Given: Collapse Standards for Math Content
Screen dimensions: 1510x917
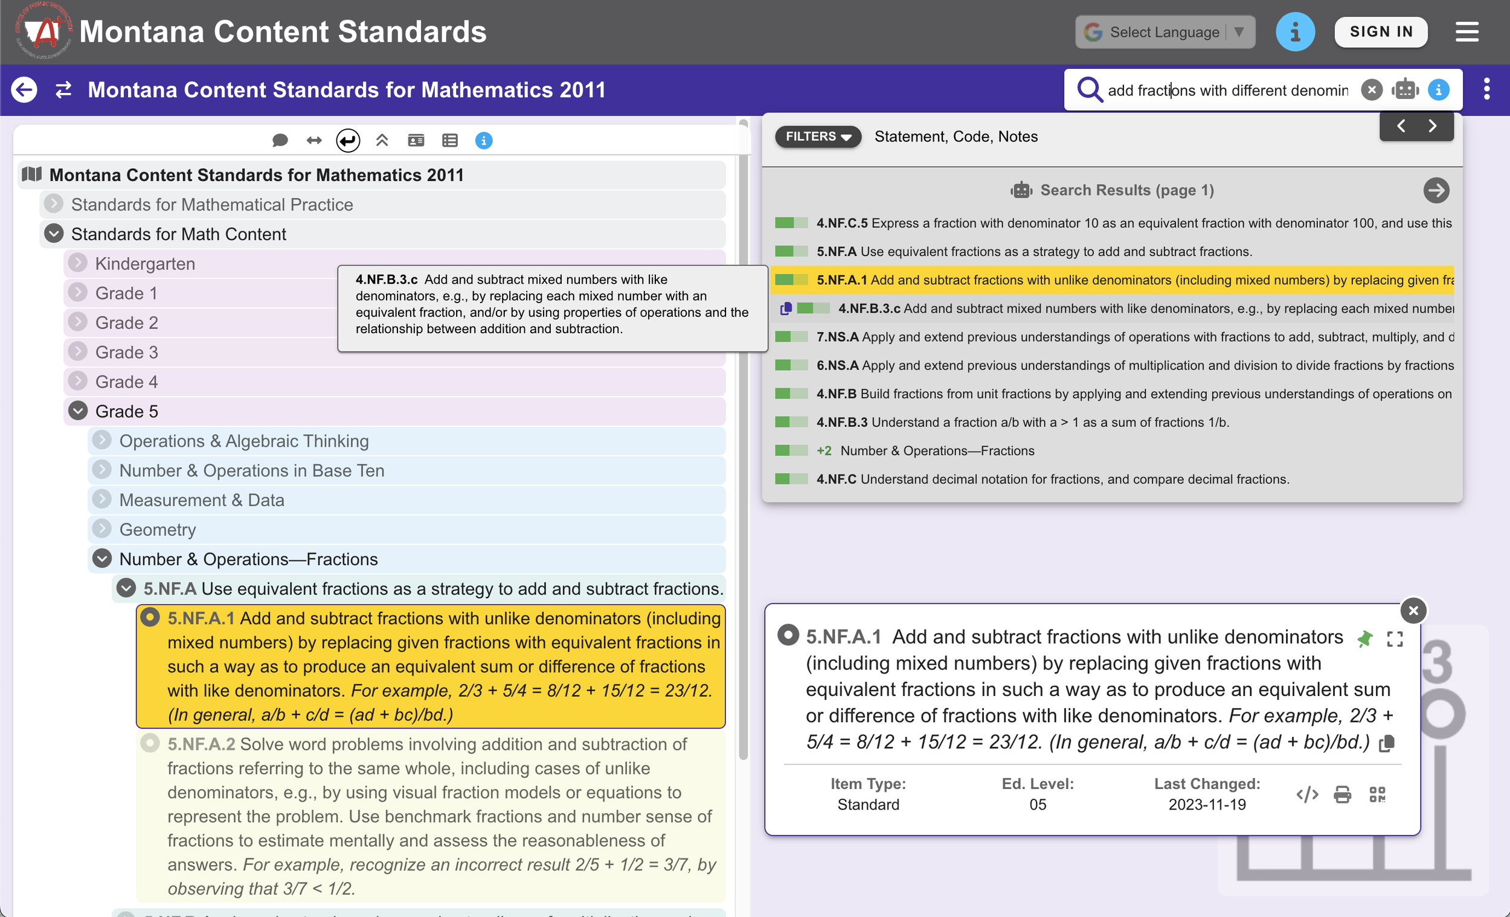Looking at the screenshot, I should tap(54, 234).
